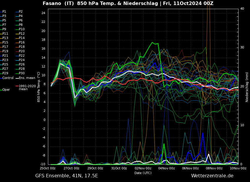Viewport: 250px width, 182px height.
Task: Toggle the P10 ensemble member legend item
Action: tap(22, 29)
